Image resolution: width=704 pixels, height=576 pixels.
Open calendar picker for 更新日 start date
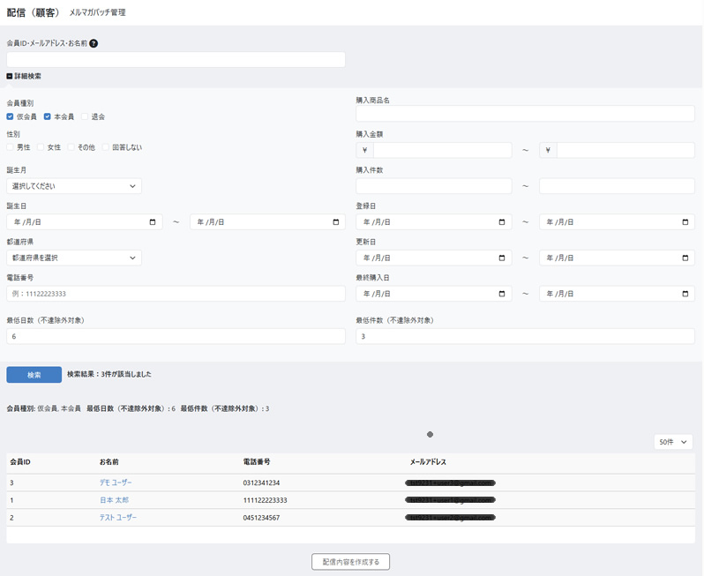coord(502,258)
